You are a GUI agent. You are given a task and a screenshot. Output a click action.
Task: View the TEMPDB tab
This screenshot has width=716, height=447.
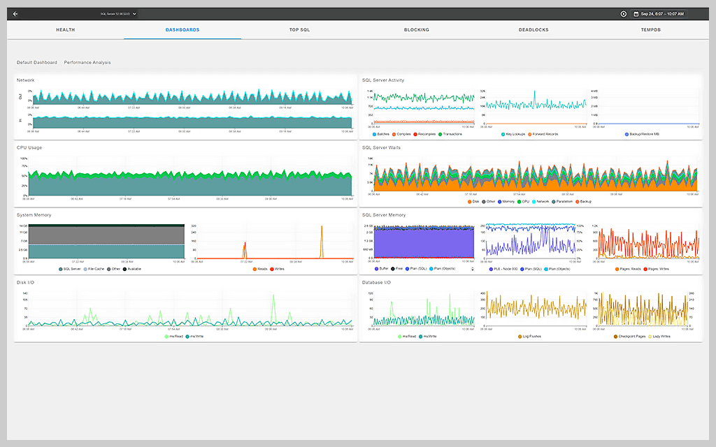coord(650,29)
